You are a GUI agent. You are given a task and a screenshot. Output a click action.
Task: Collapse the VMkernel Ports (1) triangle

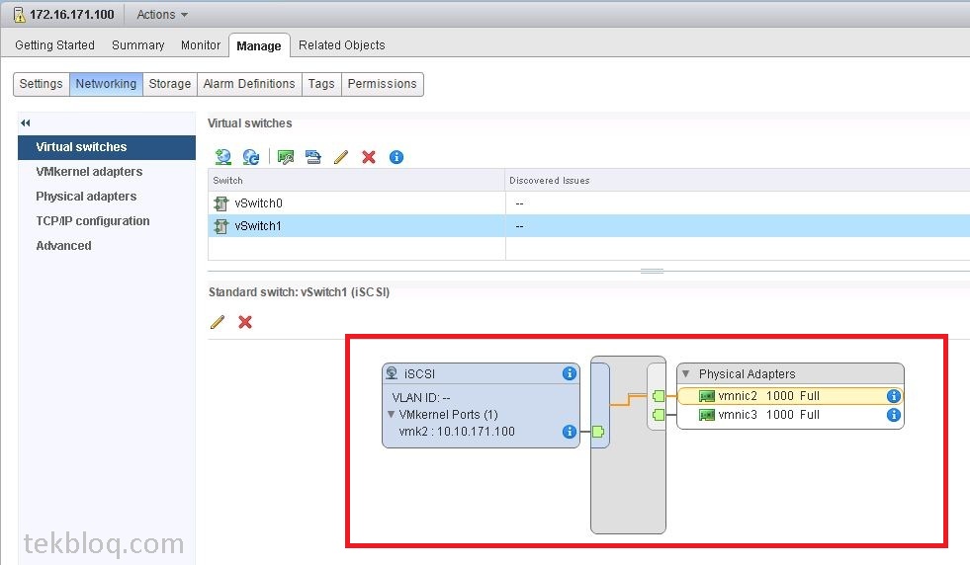391,414
